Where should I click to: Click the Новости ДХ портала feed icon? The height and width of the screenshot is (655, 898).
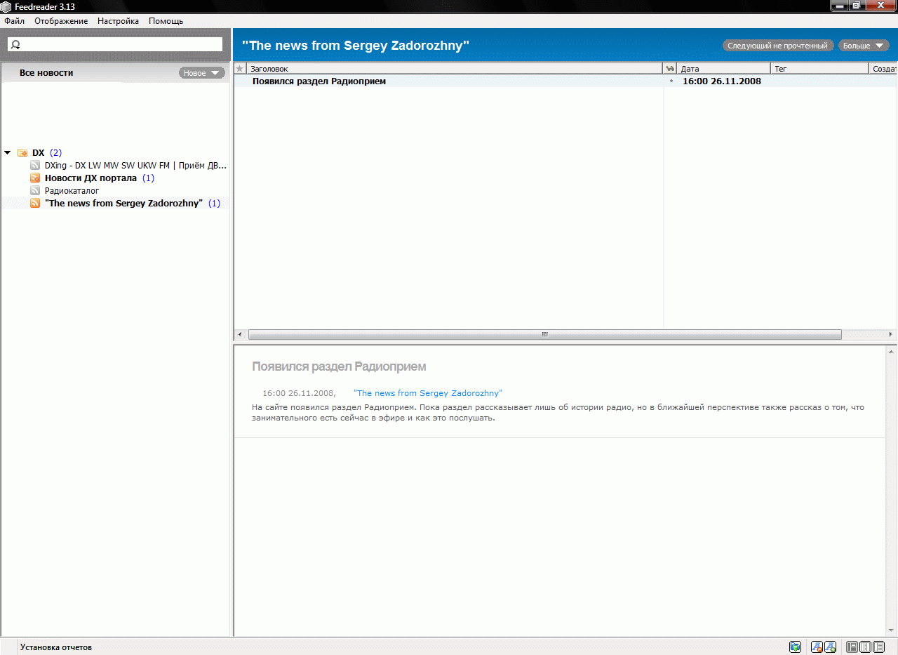pyautogui.click(x=35, y=178)
